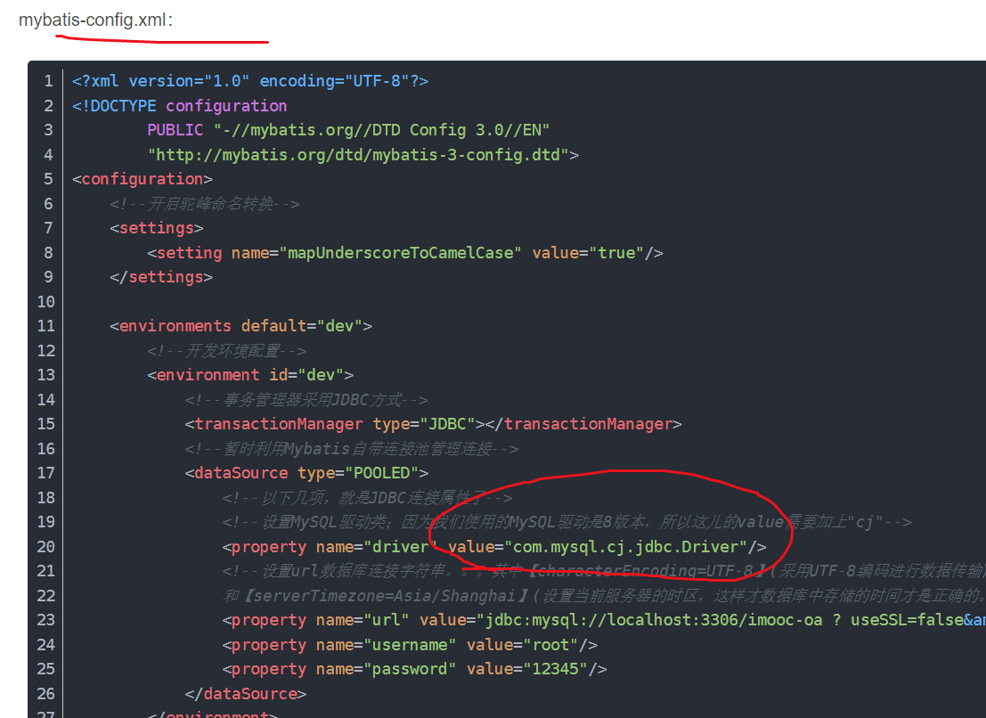Click the mapUnderscoreToCamelCase setting line
The image size is (986, 718).
pos(405,253)
